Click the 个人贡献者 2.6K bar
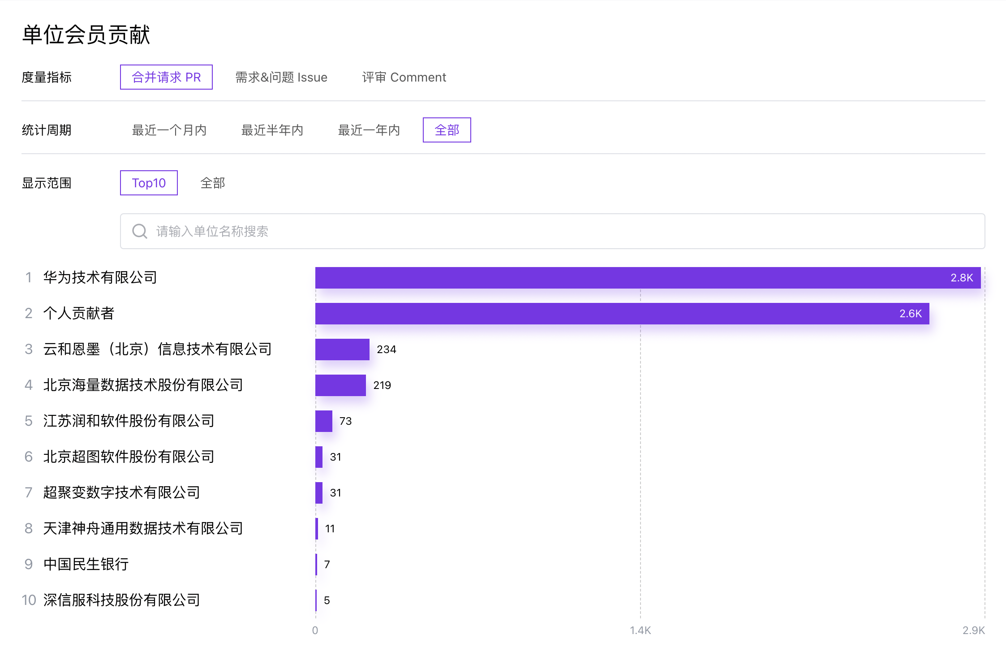The image size is (1006, 656). click(x=622, y=314)
